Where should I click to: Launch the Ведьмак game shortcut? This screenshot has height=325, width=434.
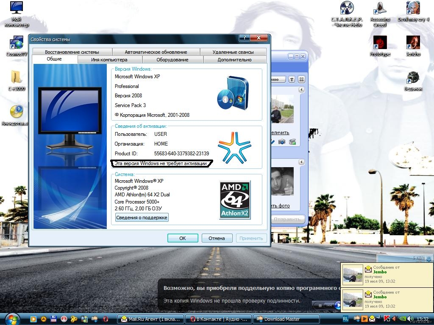pos(413,81)
